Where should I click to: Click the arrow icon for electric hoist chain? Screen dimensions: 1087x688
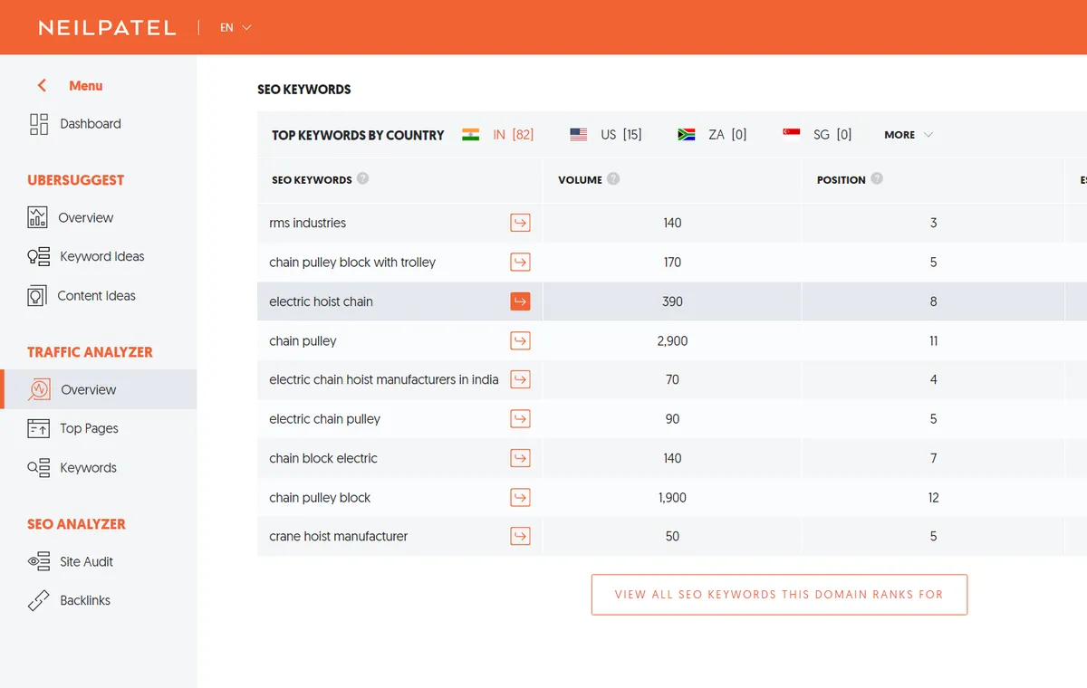[520, 301]
